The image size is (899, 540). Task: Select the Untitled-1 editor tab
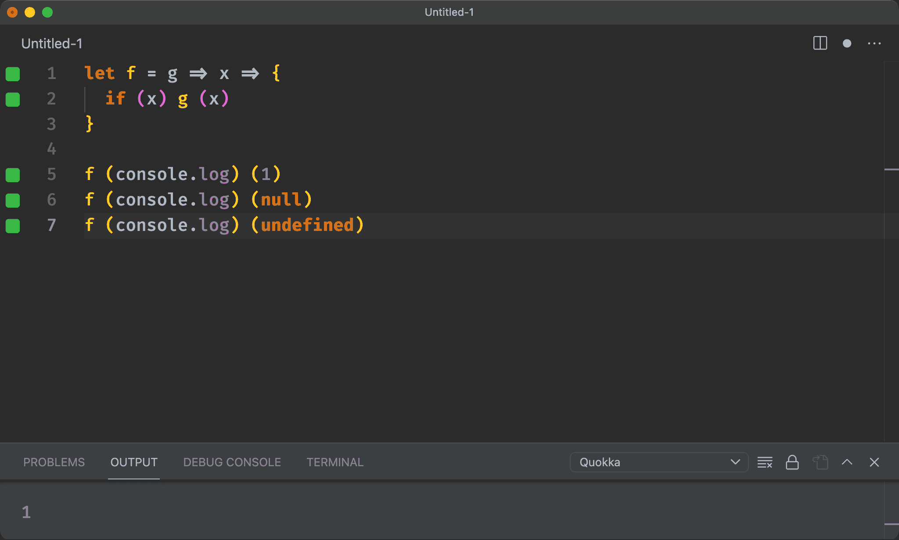click(52, 43)
